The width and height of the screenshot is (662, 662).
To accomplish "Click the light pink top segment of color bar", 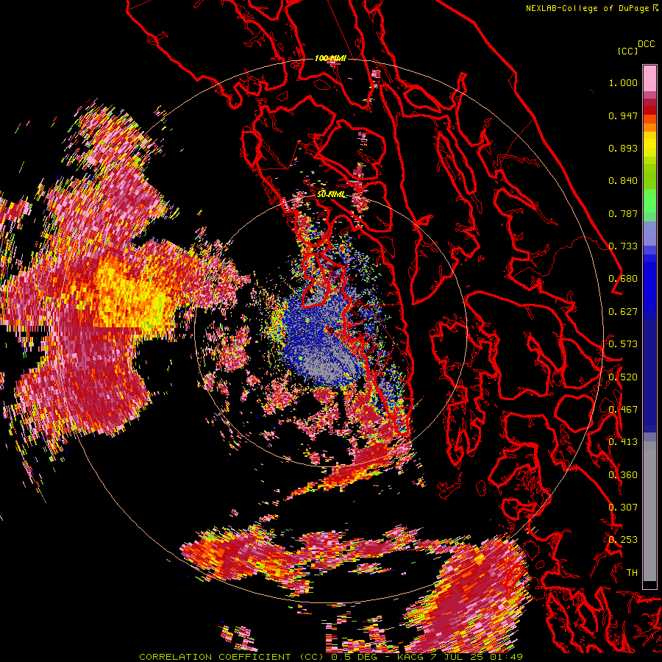I will pyautogui.click(x=649, y=78).
